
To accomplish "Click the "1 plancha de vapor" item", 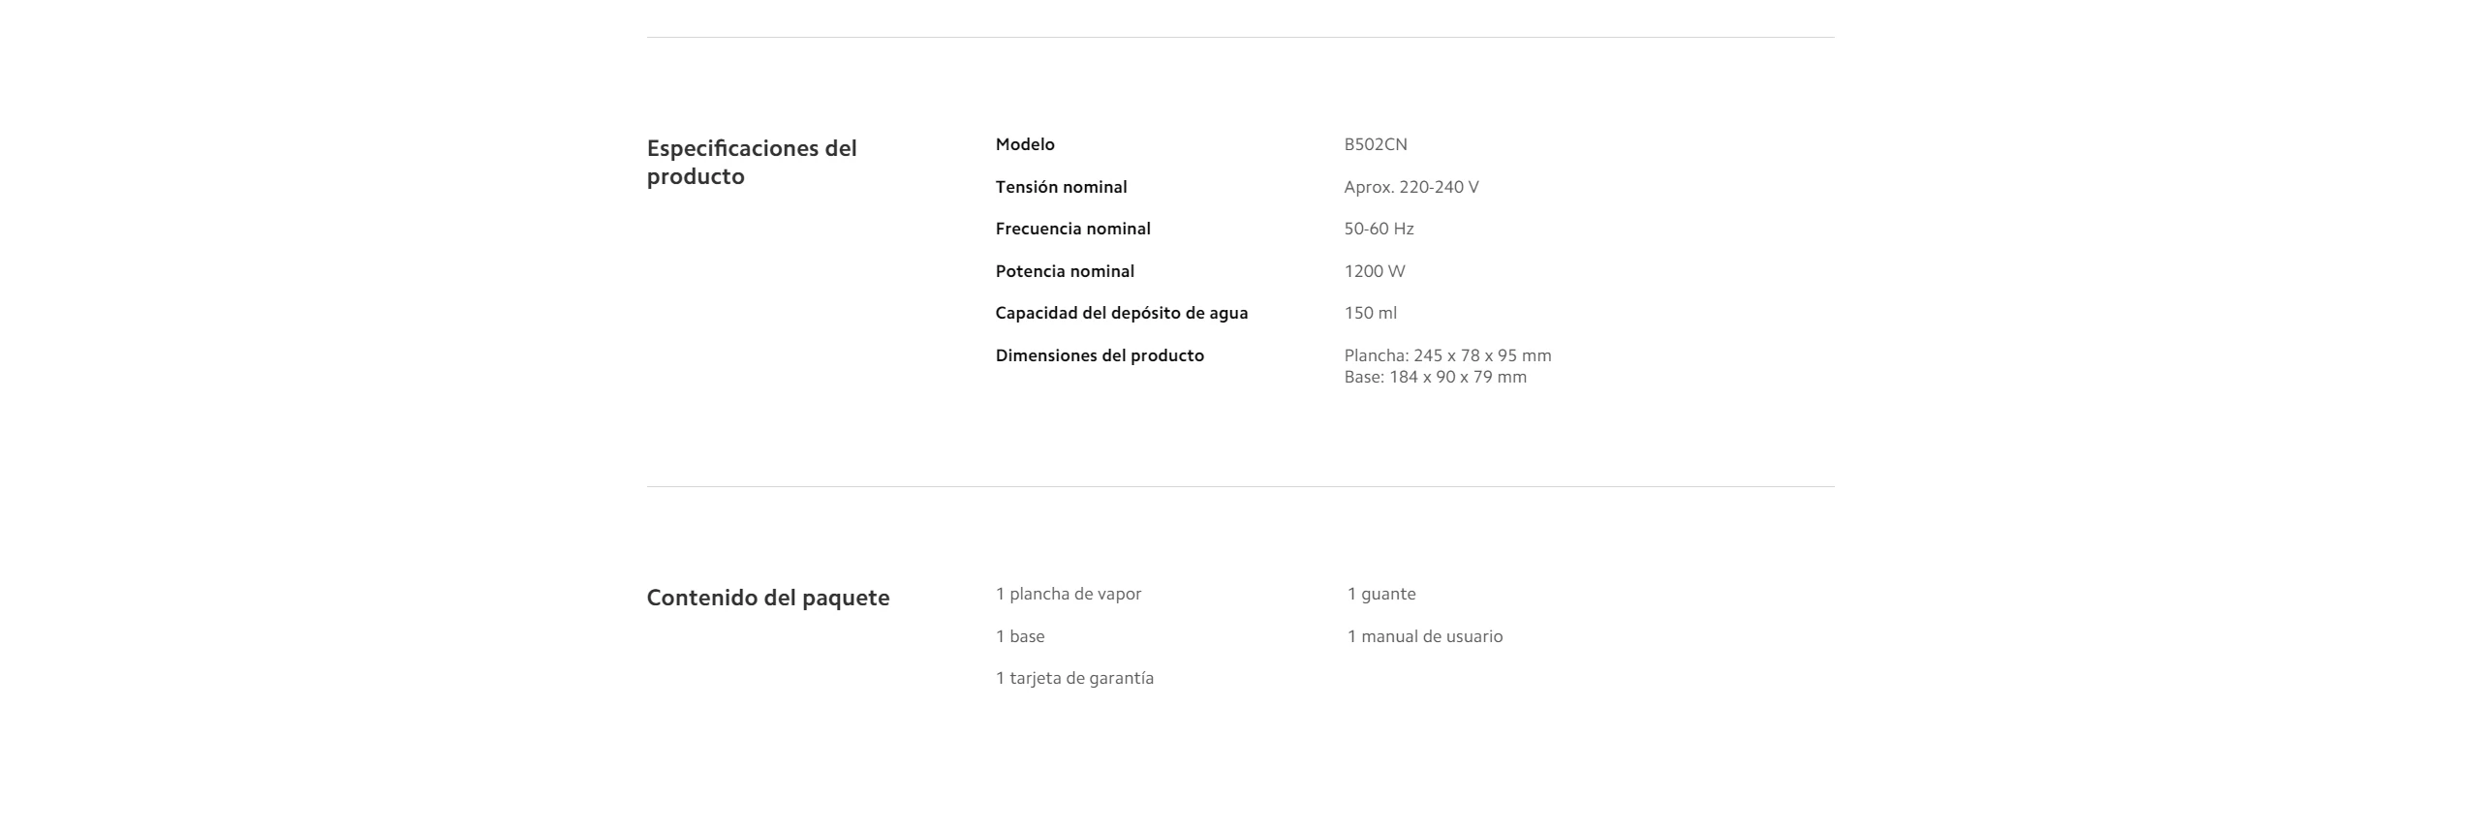I will (x=1068, y=594).
